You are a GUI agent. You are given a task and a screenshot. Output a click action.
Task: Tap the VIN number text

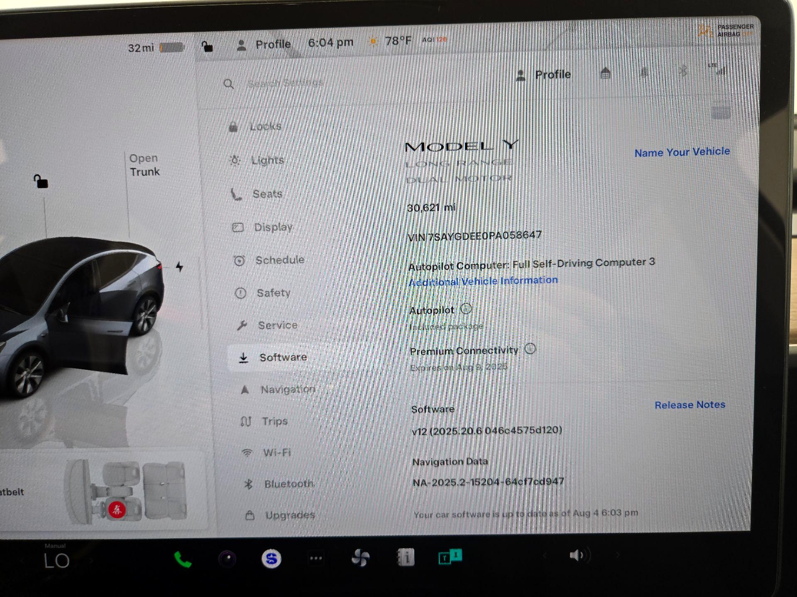click(474, 236)
